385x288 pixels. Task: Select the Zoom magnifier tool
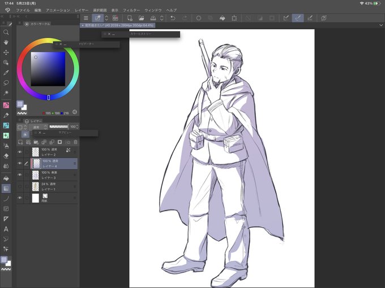[6, 32]
